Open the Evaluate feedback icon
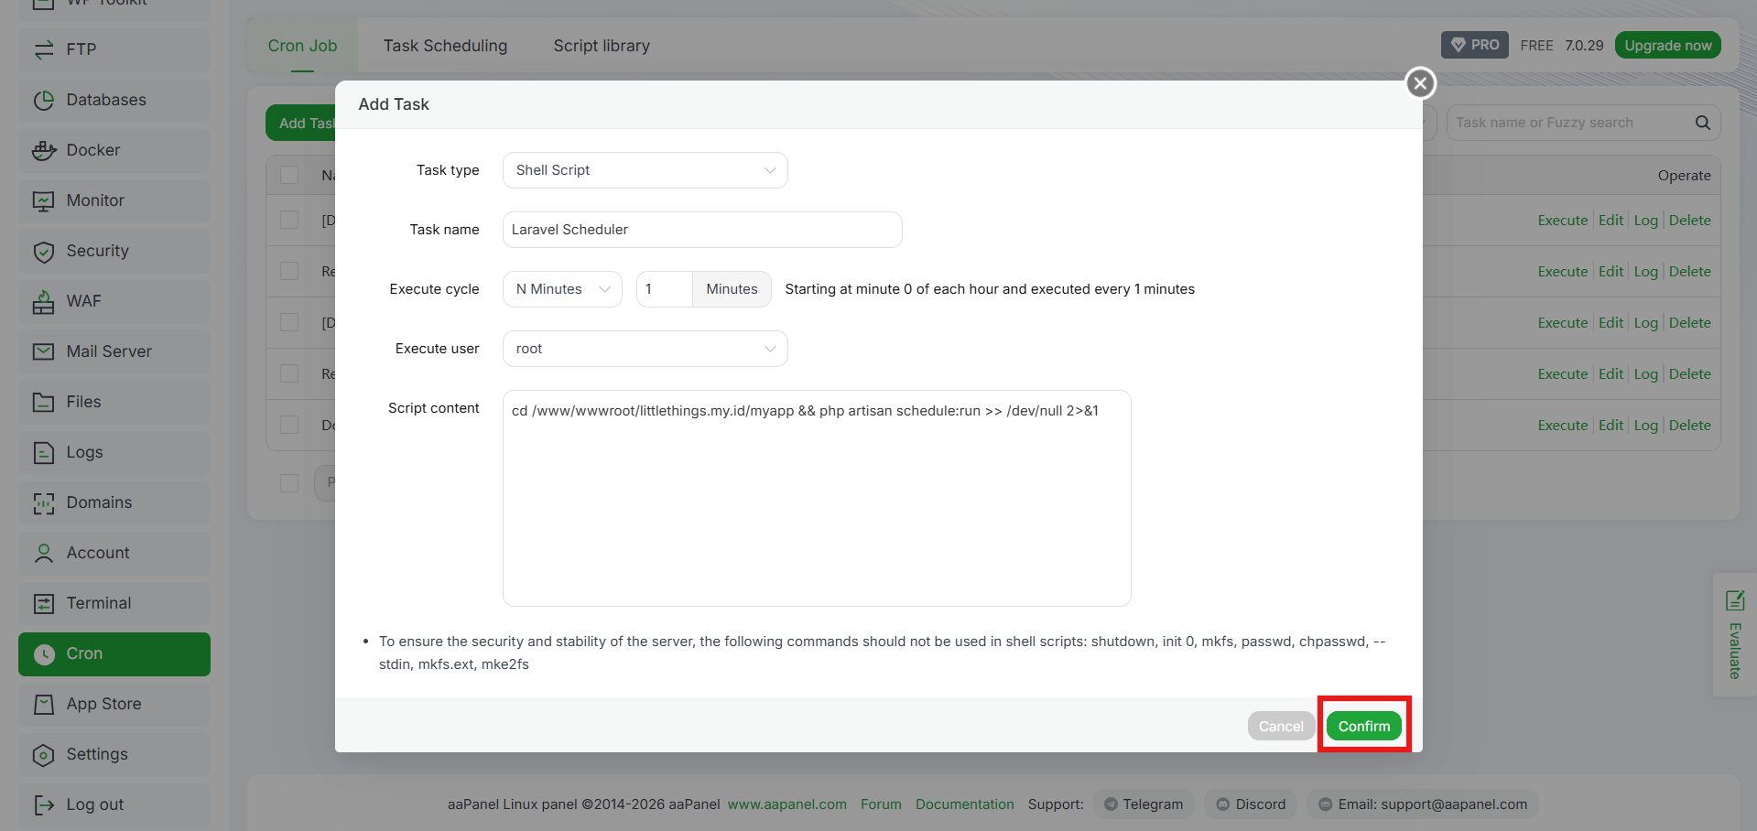Viewport: 1757px width, 831px height. tap(1735, 600)
